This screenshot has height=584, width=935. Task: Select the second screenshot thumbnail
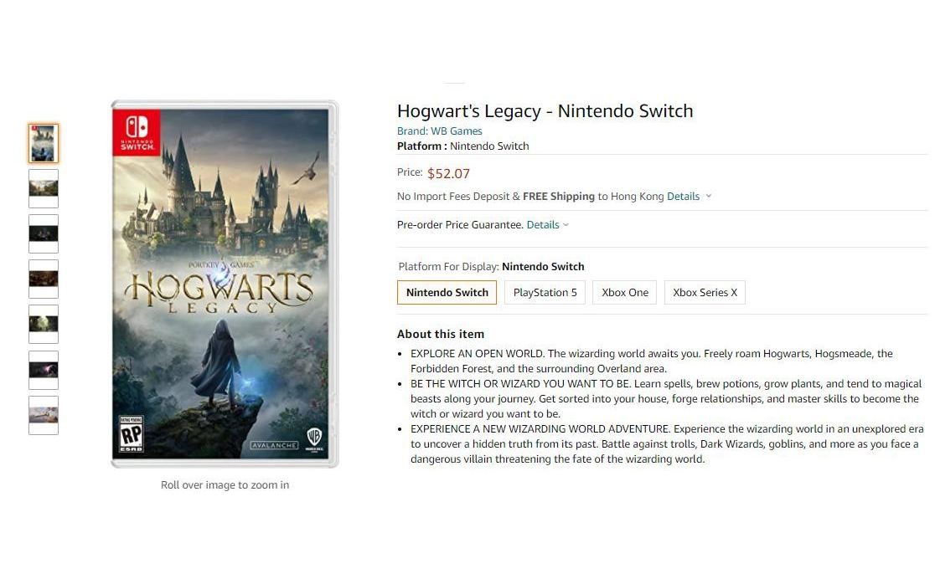(x=44, y=189)
